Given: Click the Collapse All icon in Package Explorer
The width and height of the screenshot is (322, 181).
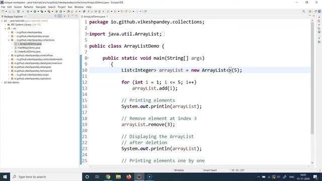Looking at the screenshot, I should coord(56,16).
